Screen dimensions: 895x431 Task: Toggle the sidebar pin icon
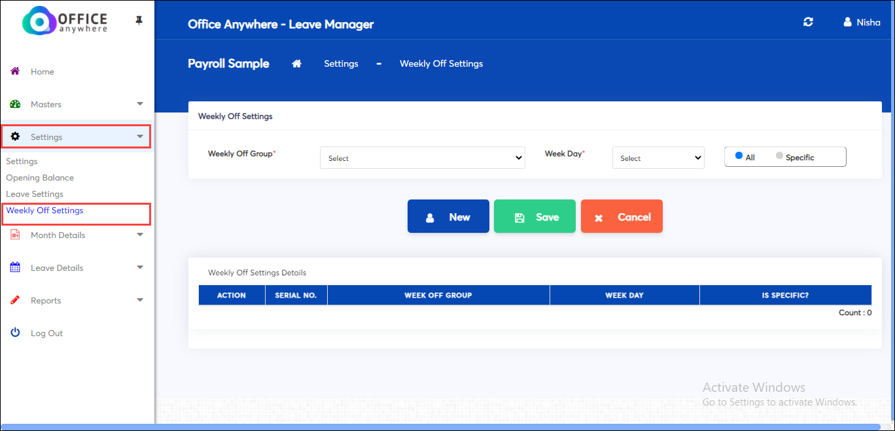pyautogui.click(x=139, y=21)
